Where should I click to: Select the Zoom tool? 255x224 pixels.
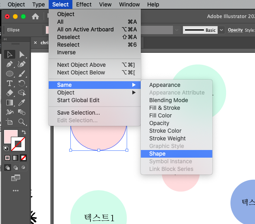(22, 122)
